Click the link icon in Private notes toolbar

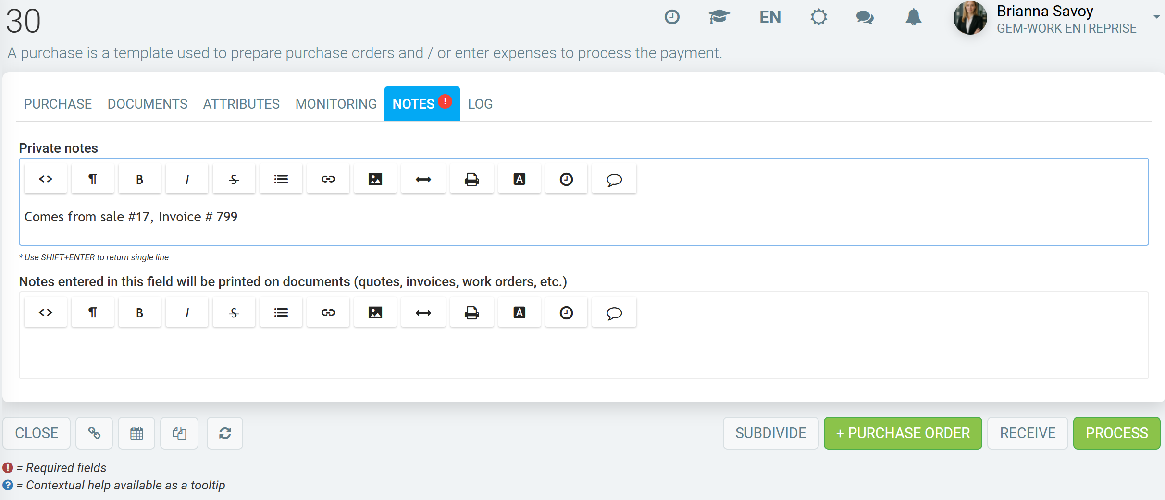click(328, 179)
